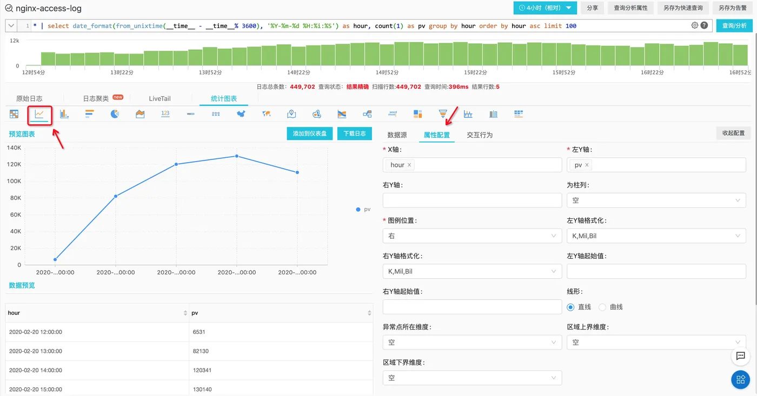
Task: Focus the 右Y轴 input field
Action: click(x=472, y=200)
